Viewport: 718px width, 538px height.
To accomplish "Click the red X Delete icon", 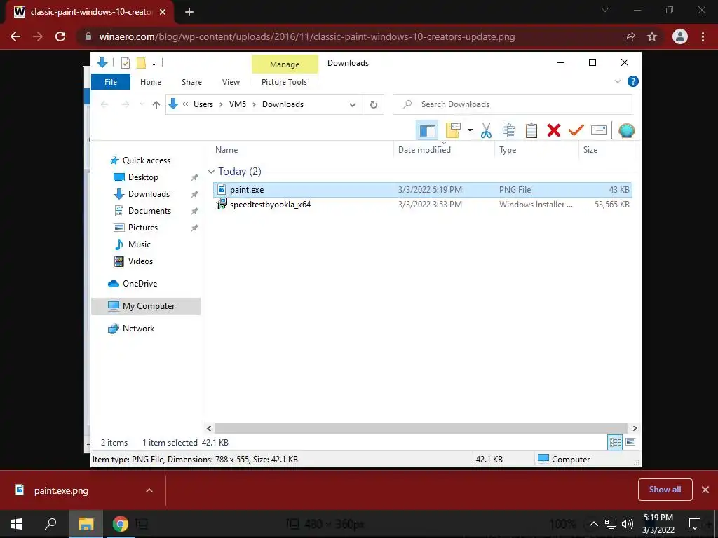I will click(554, 130).
